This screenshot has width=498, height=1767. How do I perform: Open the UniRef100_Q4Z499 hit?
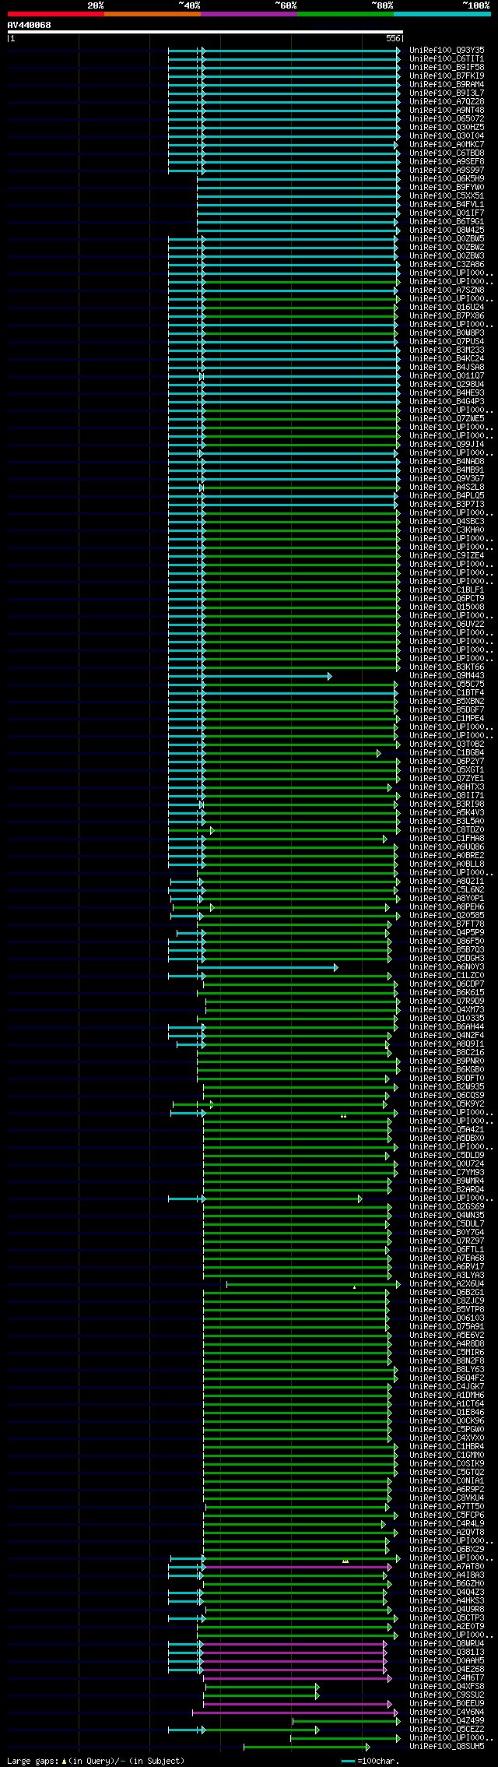(x=447, y=1720)
